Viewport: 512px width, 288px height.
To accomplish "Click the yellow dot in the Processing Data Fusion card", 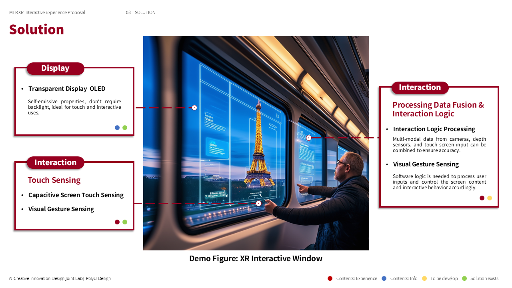I will point(490,198).
